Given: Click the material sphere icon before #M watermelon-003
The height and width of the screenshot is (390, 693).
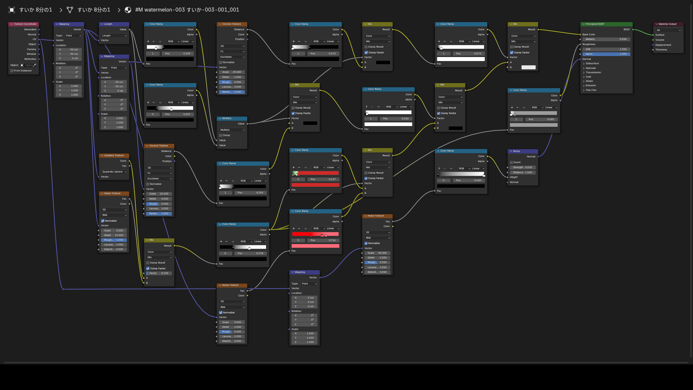Looking at the screenshot, I should click(128, 10).
